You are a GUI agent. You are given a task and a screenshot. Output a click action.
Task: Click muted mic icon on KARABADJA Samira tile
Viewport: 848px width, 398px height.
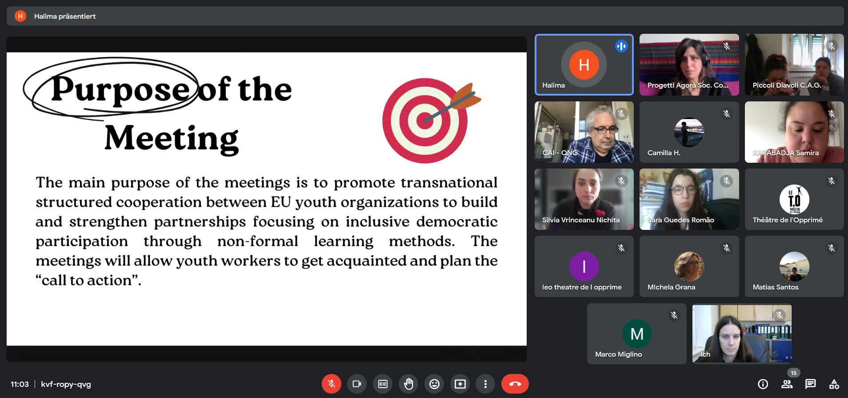point(832,114)
